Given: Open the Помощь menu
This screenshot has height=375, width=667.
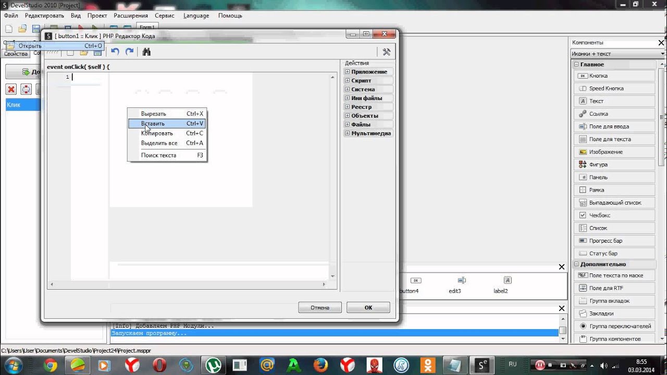Looking at the screenshot, I should click(230, 16).
